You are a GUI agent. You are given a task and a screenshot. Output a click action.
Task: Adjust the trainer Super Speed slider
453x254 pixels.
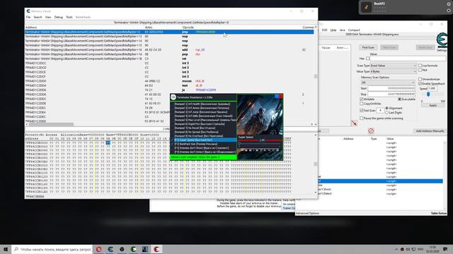(x=240, y=144)
